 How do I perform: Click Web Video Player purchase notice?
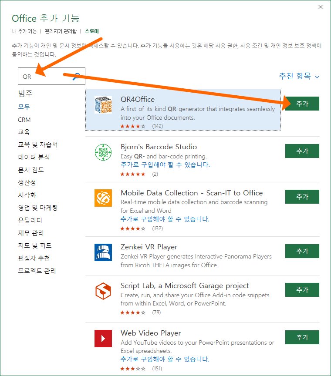pyautogui.click(x=165, y=359)
